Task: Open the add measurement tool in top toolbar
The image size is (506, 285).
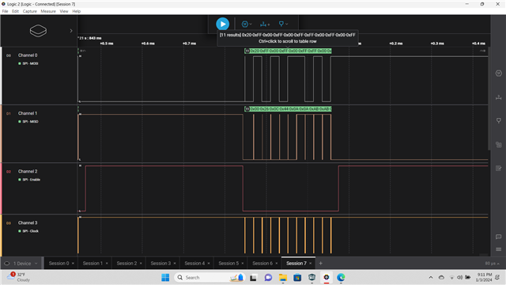Action: click(x=265, y=24)
